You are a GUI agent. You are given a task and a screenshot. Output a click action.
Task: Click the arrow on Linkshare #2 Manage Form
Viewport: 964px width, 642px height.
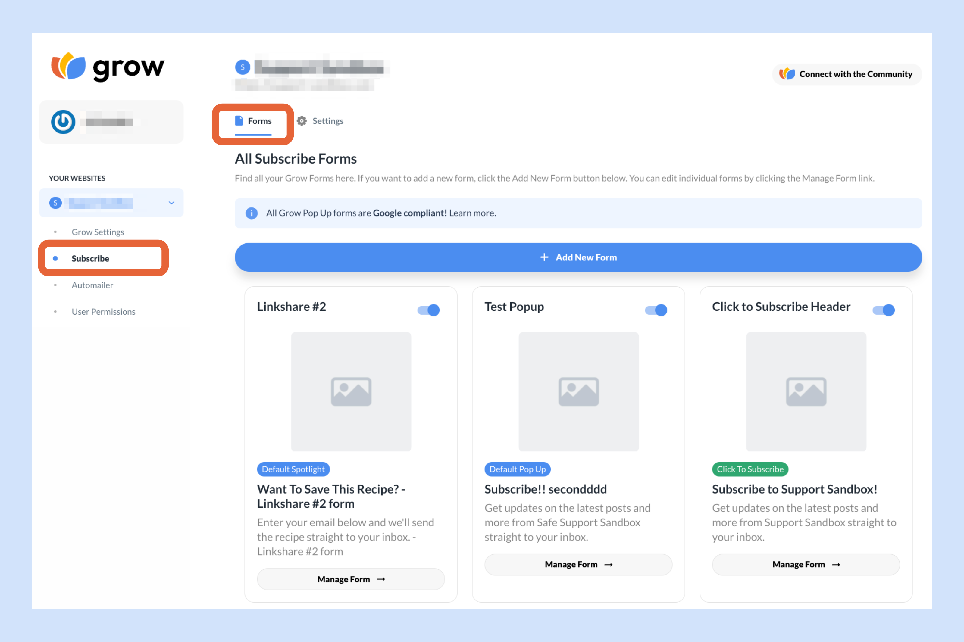pos(381,579)
